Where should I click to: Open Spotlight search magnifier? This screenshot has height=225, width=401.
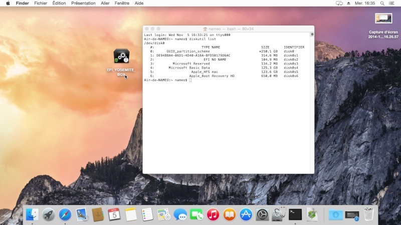(382, 3)
